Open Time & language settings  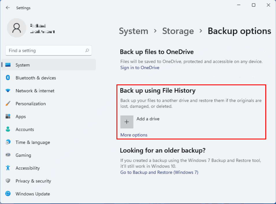(33, 142)
